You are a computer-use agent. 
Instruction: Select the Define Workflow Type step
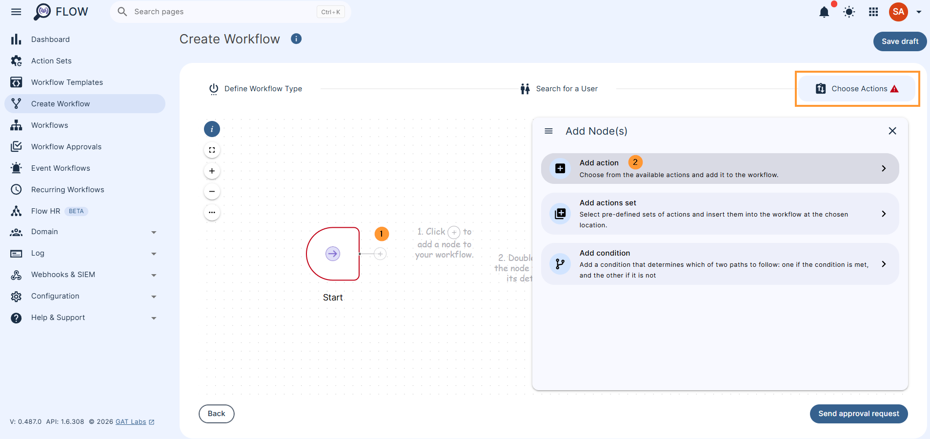point(256,89)
